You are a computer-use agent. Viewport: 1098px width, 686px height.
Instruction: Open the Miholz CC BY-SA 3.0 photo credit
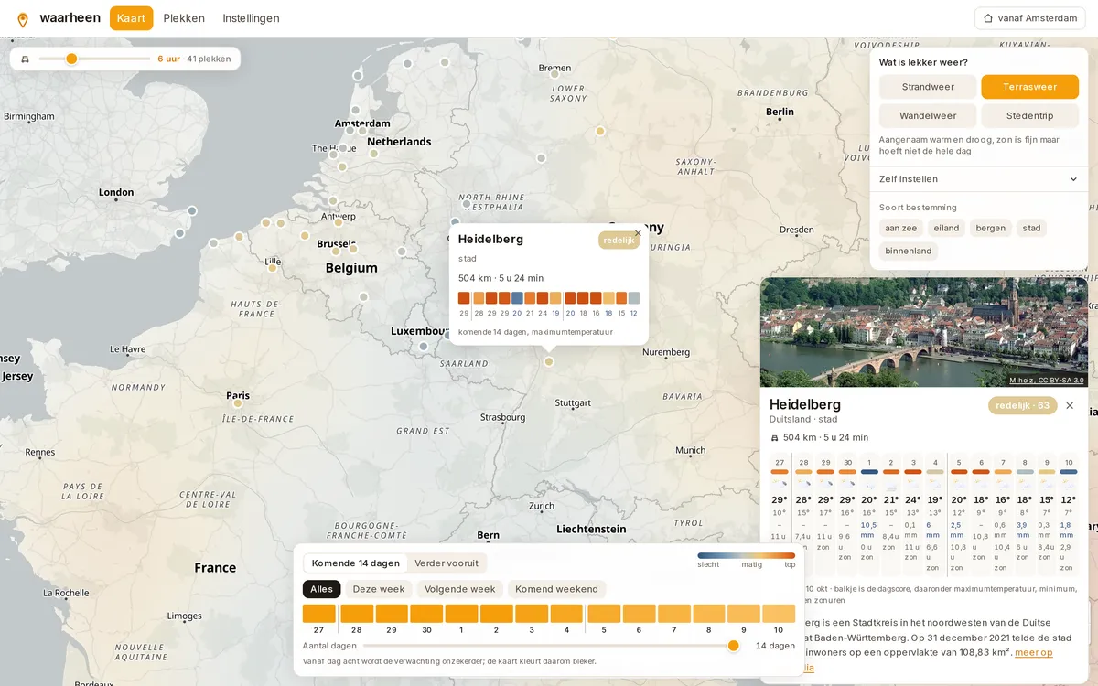[x=1047, y=380]
